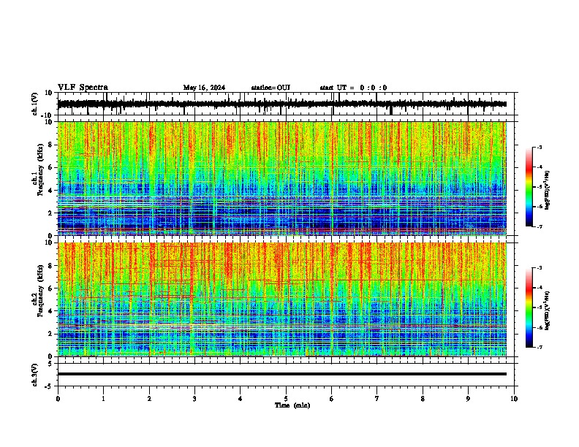Click the "ch.1(V)" axis label

pyautogui.click(x=35, y=104)
